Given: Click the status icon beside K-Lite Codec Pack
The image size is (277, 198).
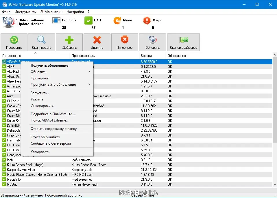Looking at the screenshot, I should coord(4,165).
